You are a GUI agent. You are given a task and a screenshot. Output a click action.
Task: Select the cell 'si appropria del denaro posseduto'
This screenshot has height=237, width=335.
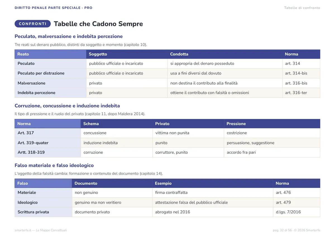[225, 64]
